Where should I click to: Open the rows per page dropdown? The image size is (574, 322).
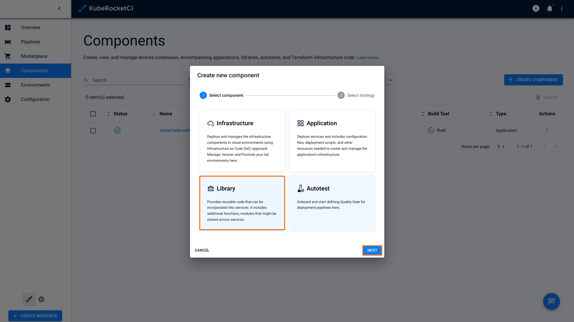(501, 146)
